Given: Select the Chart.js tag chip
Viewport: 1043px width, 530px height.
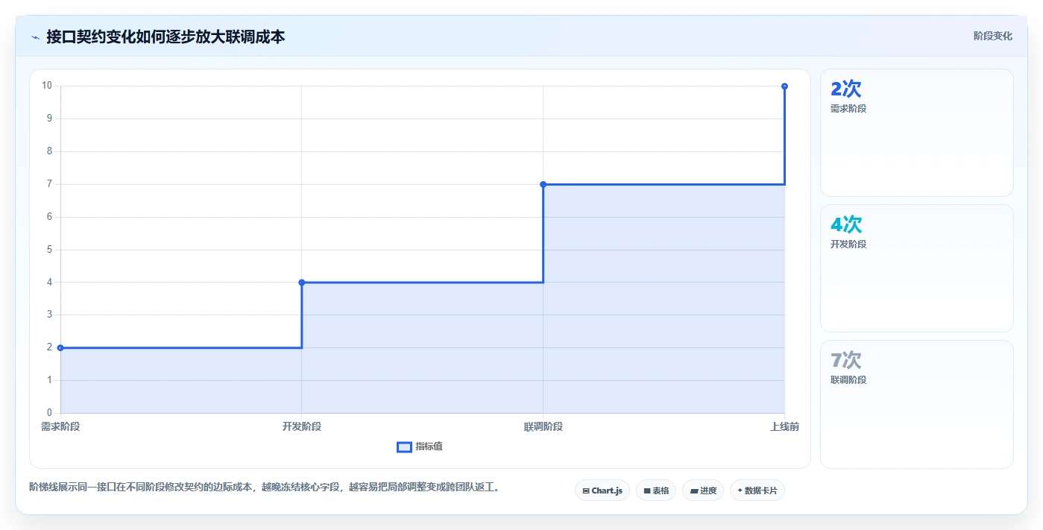Looking at the screenshot, I should coord(602,490).
